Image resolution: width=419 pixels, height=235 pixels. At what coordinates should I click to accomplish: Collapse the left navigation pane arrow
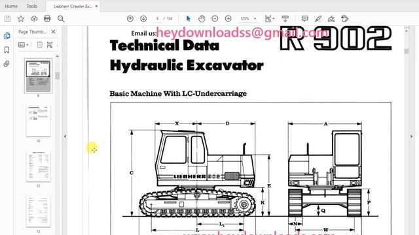(65, 136)
